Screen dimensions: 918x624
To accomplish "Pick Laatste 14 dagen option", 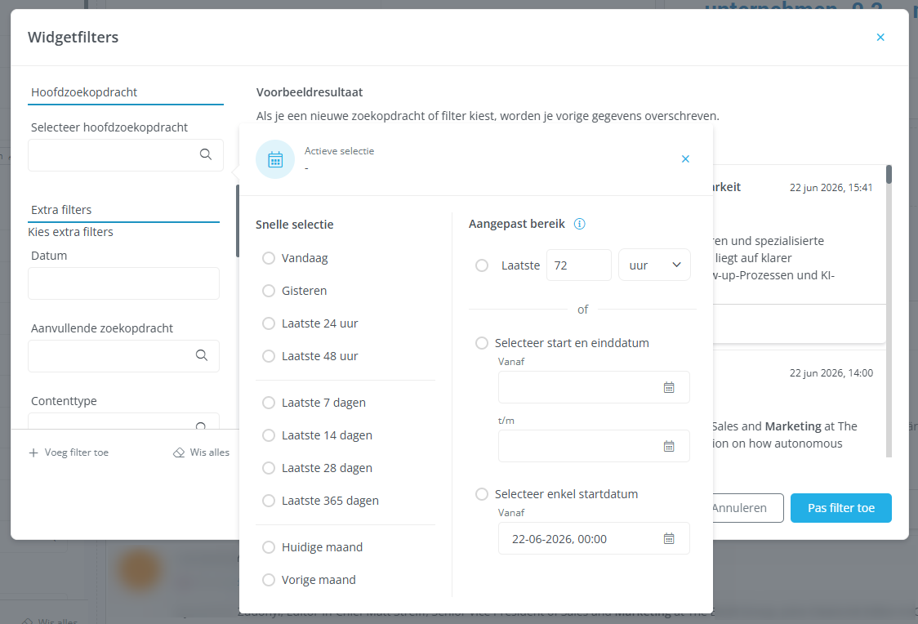I will [x=269, y=435].
